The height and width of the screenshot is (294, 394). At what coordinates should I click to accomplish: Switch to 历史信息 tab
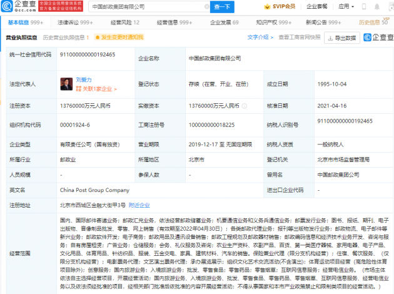click(373, 23)
